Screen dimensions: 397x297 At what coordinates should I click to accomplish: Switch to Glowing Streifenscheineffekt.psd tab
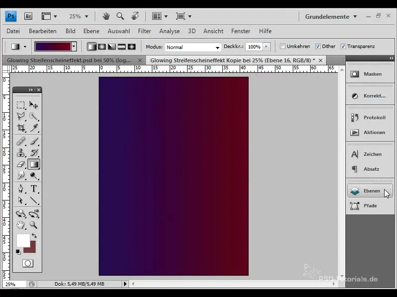pos(69,60)
